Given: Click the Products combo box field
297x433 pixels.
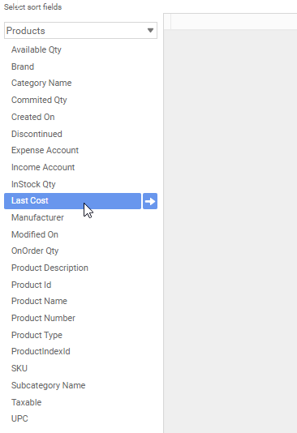Looking at the screenshot, I should (x=80, y=30).
